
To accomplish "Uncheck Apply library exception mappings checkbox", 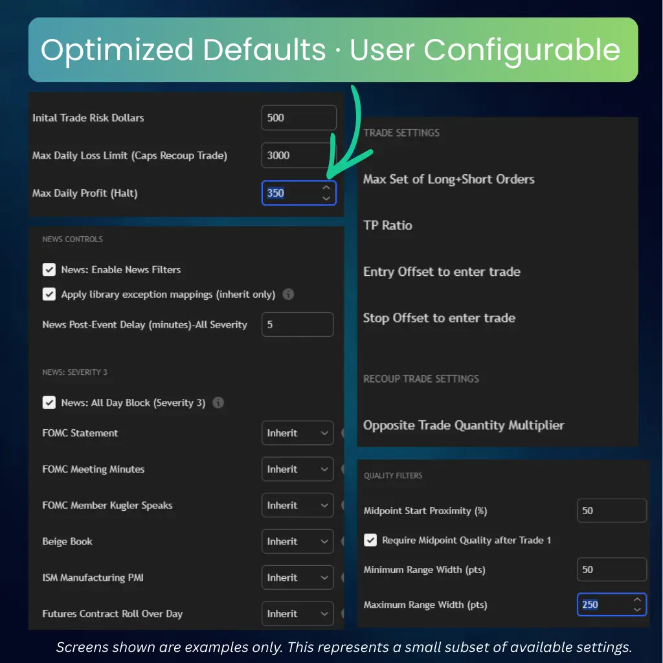I will pyautogui.click(x=49, y=294).
